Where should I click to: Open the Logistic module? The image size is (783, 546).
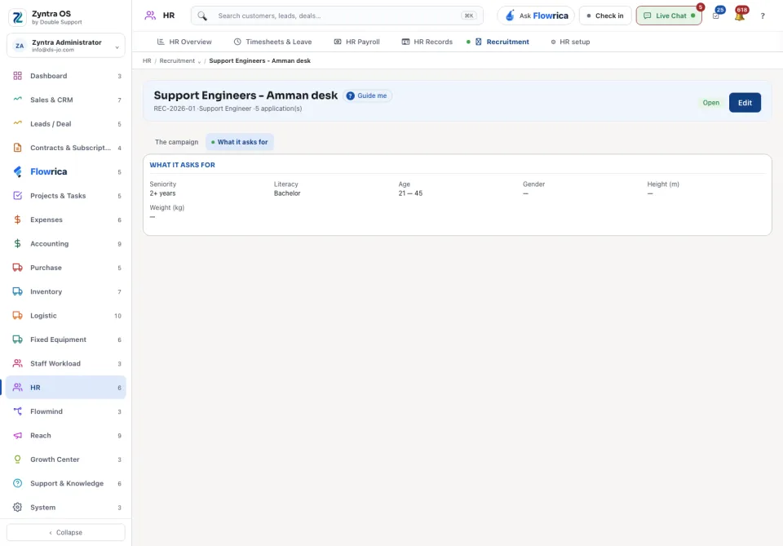click(x=66, y=316)
